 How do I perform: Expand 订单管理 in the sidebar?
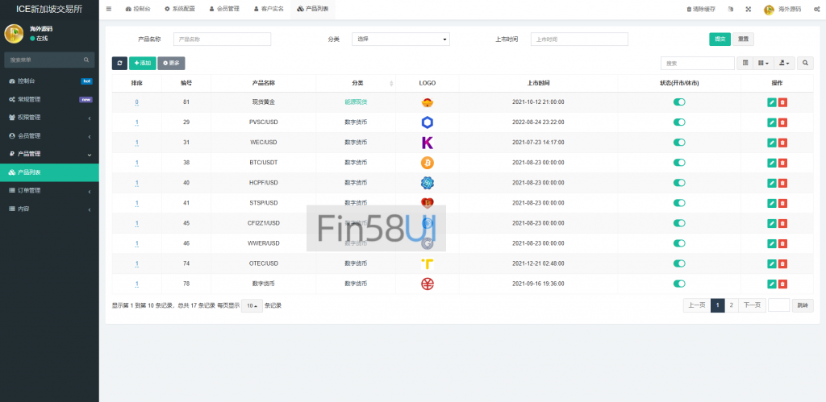pos(49,191)
